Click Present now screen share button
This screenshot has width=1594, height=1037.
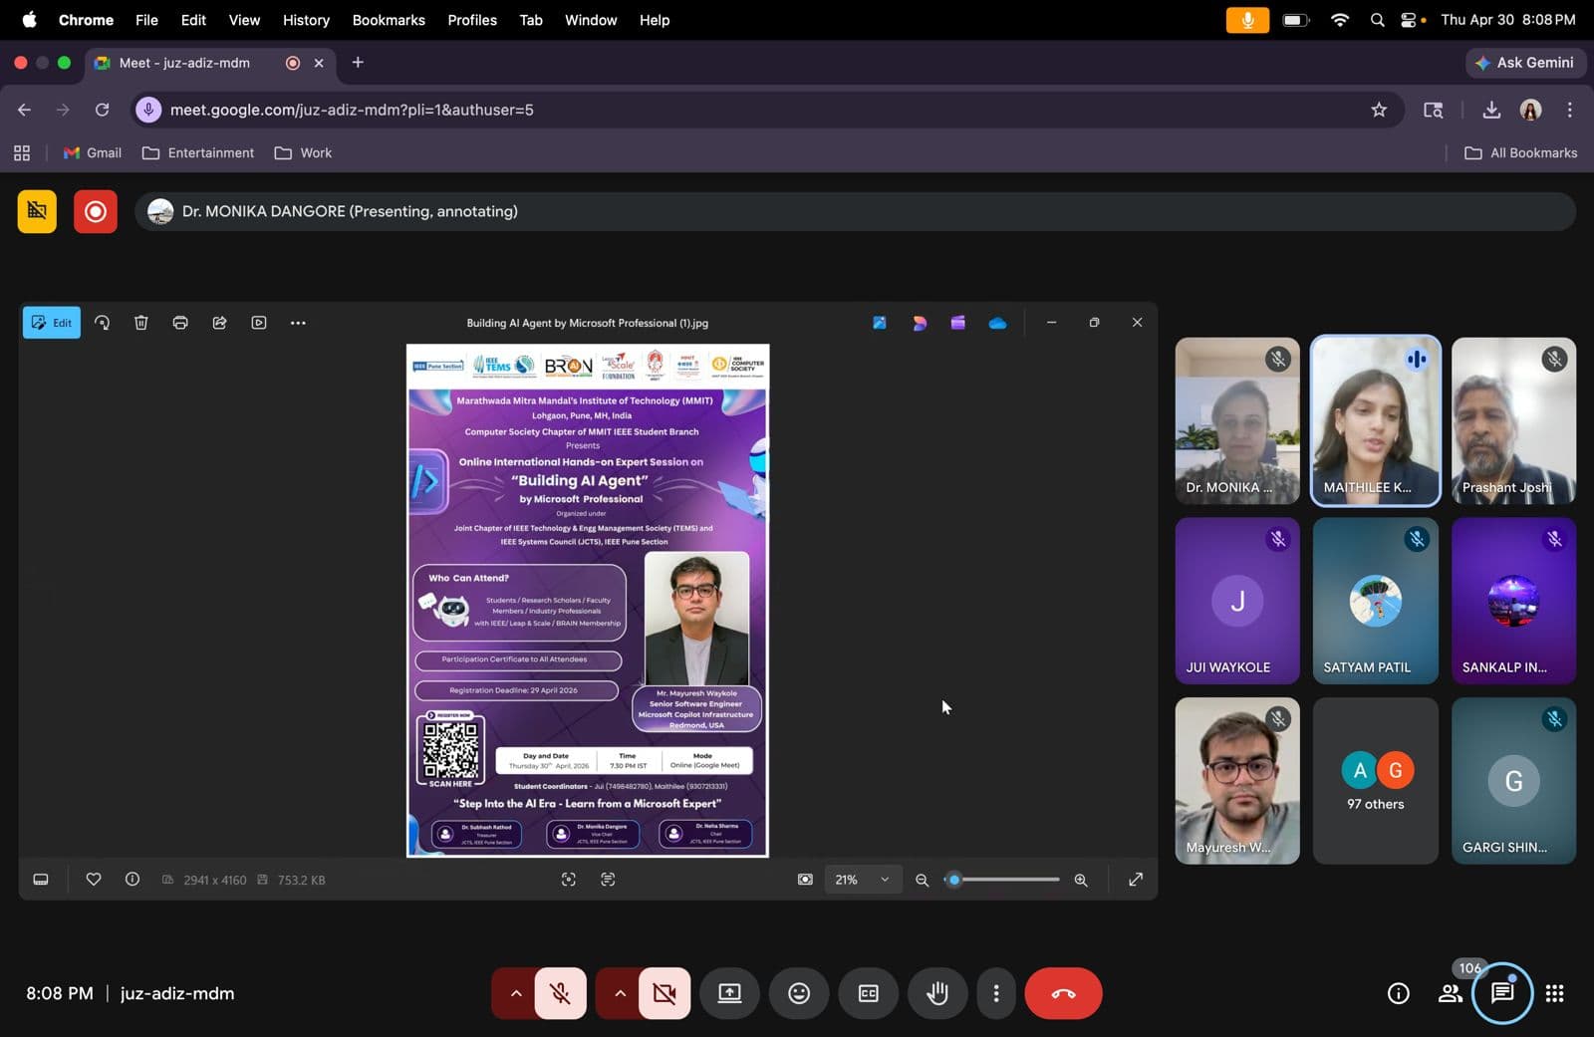coord(729,993)
